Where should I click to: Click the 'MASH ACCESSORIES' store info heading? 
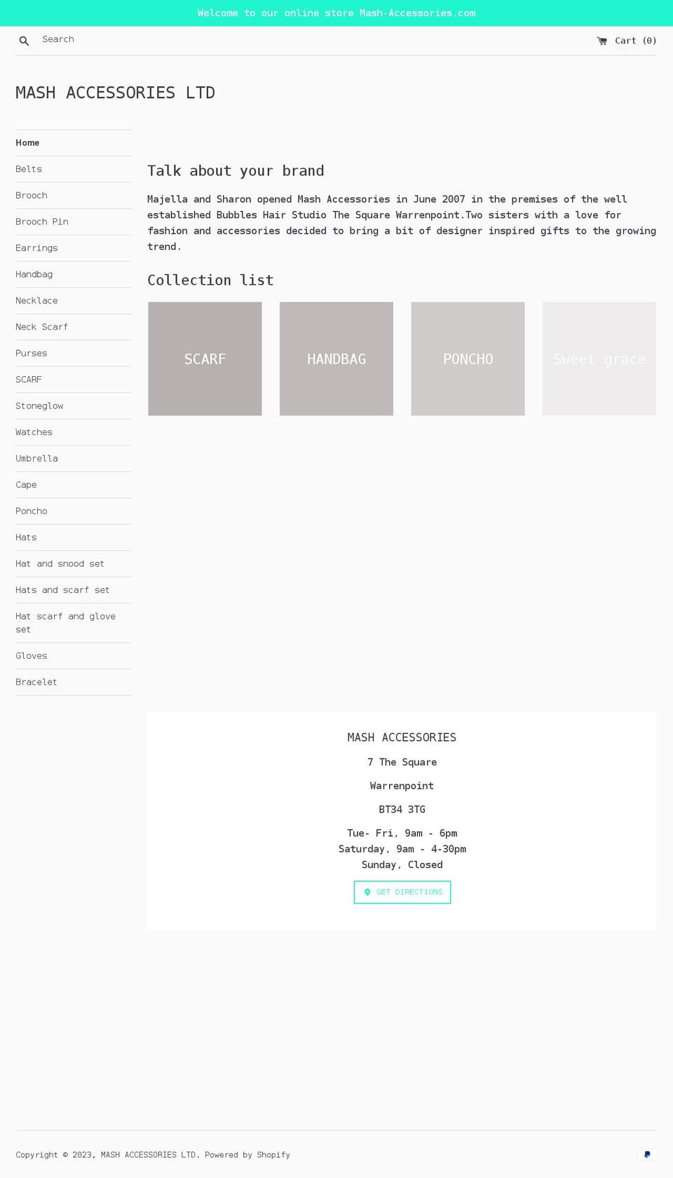(x=402, y=737)
